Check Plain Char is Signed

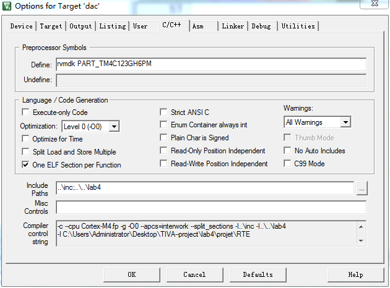pyautogui.click(x=163, y=137)
